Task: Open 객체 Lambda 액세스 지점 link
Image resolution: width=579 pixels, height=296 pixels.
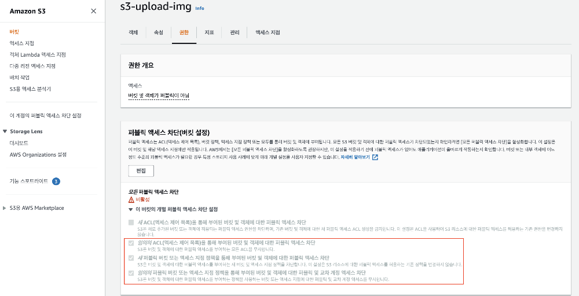Action: click(38, 54)
